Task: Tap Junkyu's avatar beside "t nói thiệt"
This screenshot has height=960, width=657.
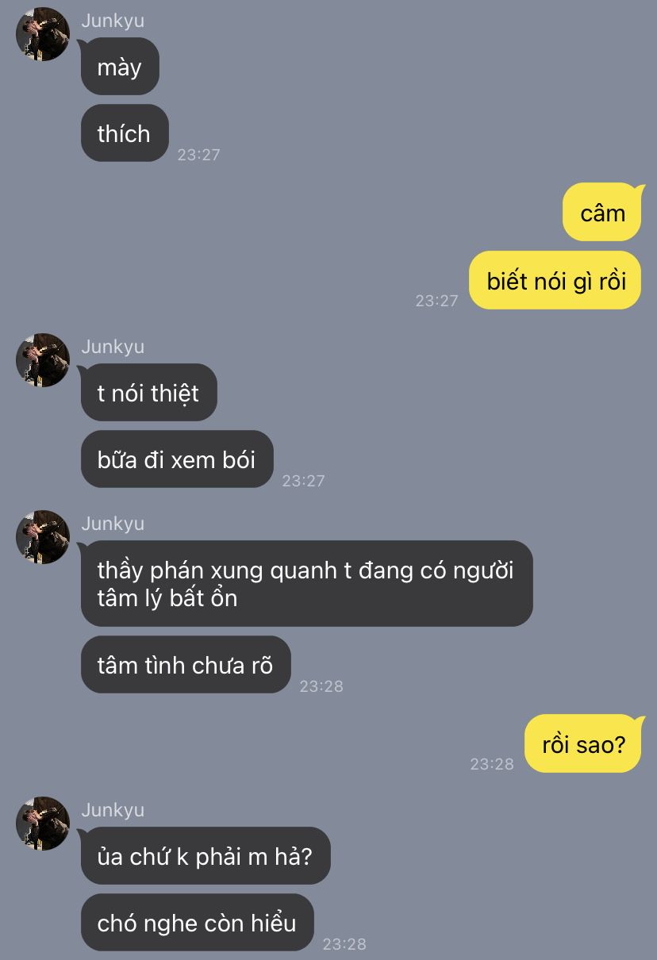Action: click(43, 360)
